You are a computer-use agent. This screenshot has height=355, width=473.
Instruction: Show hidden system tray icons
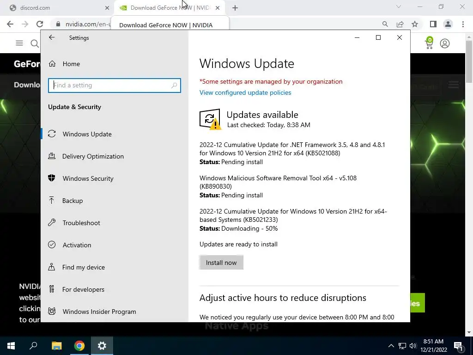click(x=391, y=346)
